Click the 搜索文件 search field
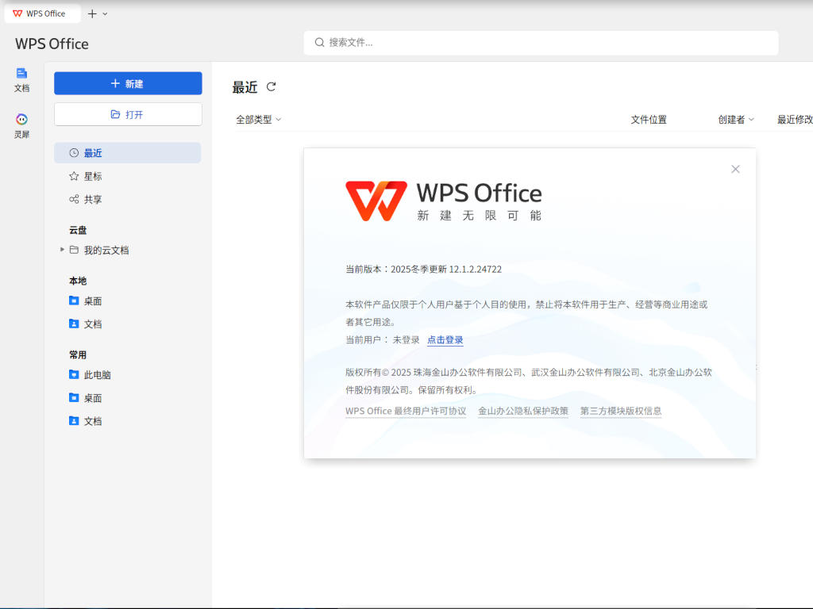The width and height of the screenshot is (813, 609). (x=540, y=43)
